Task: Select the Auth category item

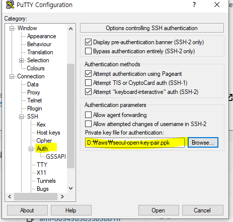Action: coord(42,149)
